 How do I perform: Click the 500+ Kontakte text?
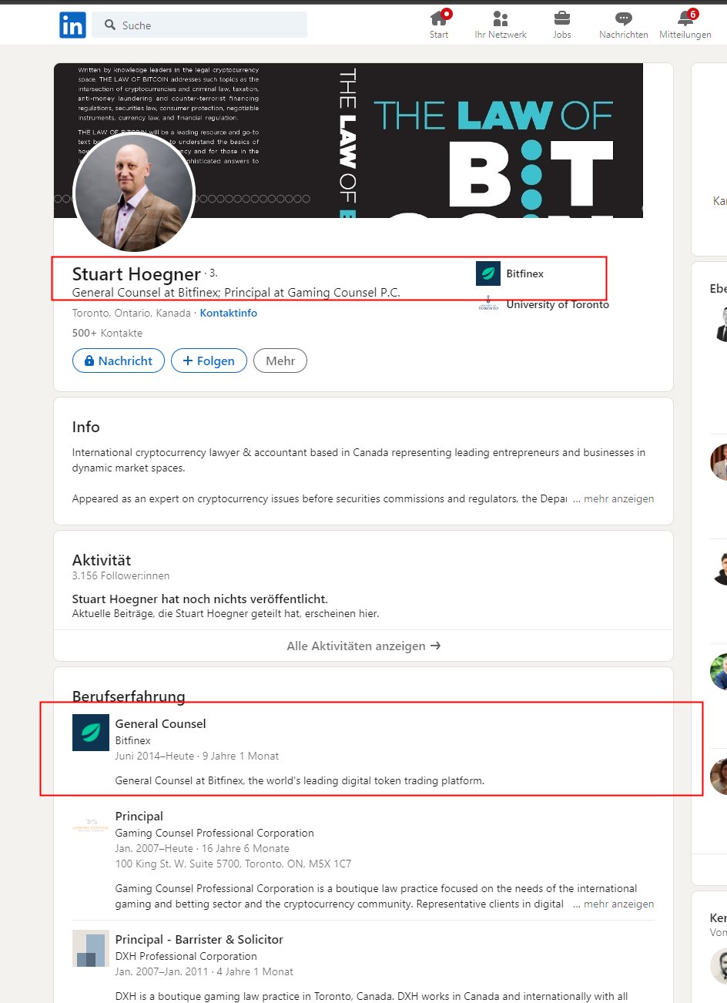[x=107, y=333]
